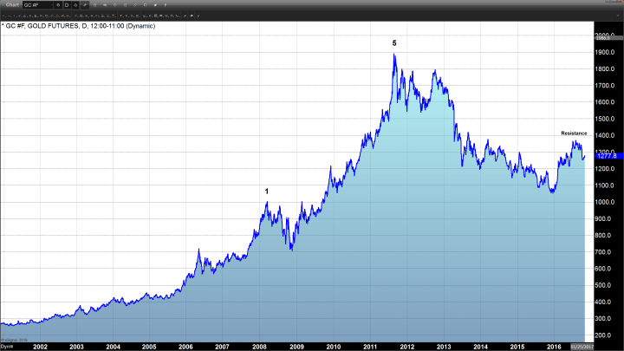Click the Chart window icon in the title bar
The height and width of the screenshot is (351, 624).
point(3,5)
